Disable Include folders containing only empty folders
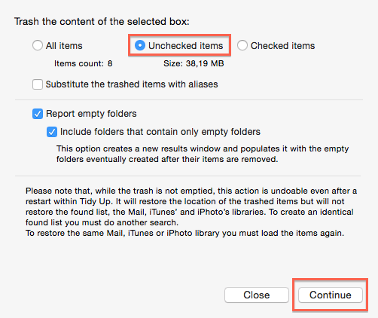This screenshot has width=378, height=318. (x=52, y=132)
